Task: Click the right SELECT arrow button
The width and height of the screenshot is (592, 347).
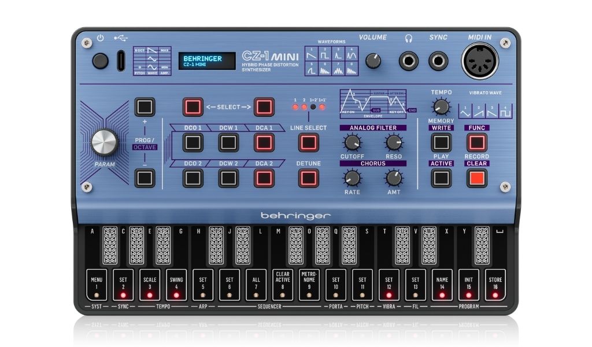Action: [264, 107]
